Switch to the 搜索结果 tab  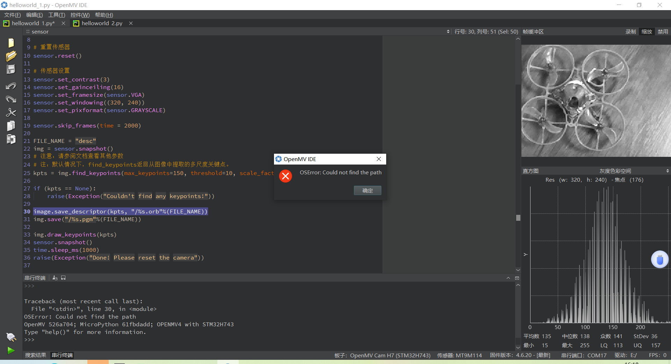[36, 355]
